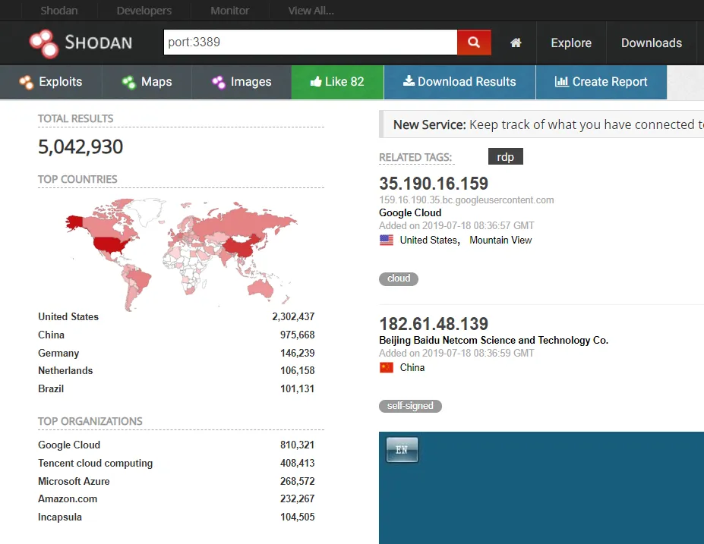Open the Monitor menu item
Screen dimensions: 704x544
[230, 11]
